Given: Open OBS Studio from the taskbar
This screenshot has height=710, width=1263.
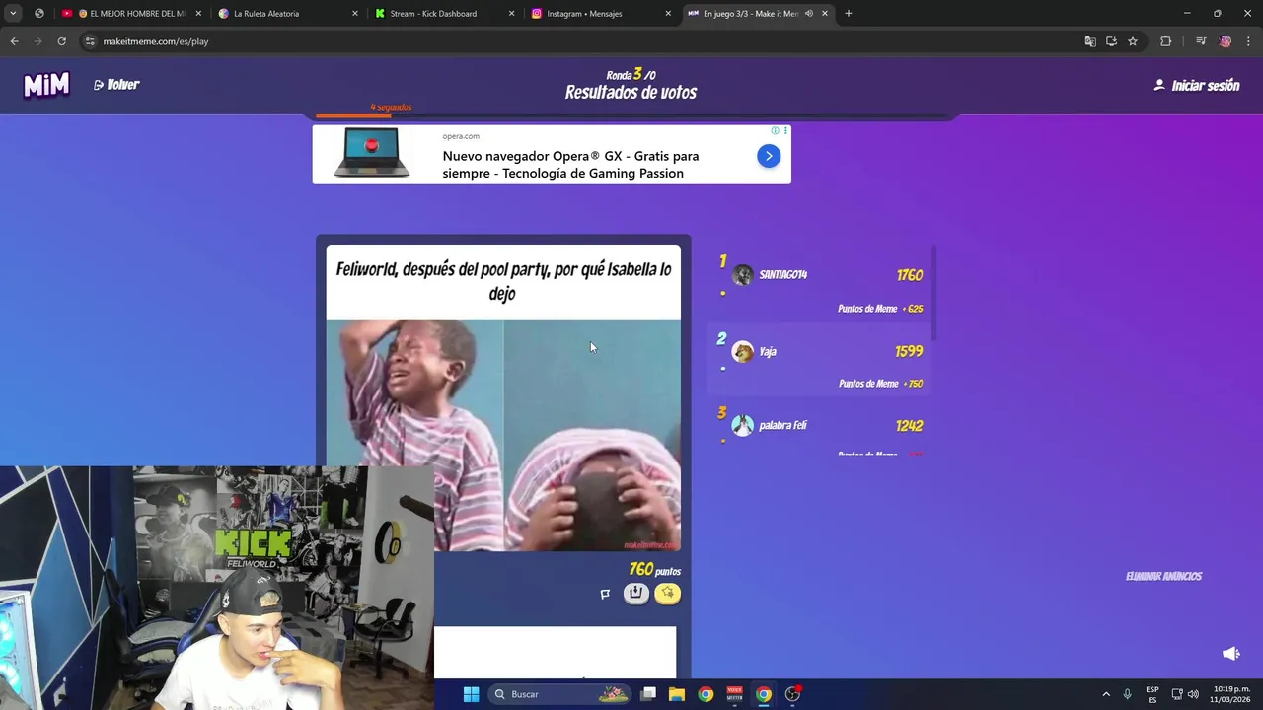Looking at the screenshot, I should click(x=792, y=694).
